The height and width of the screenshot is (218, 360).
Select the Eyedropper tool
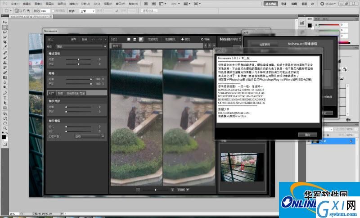(5, 47)
